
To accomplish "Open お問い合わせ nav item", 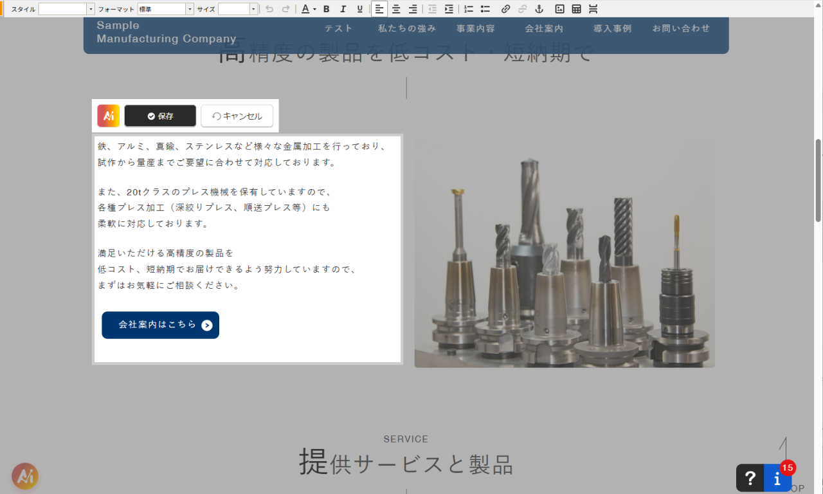I will point(681,28).
